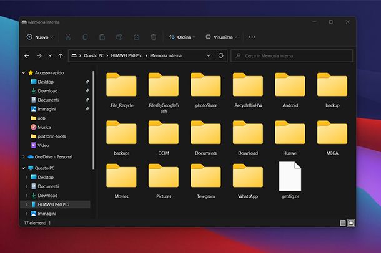Open the Nuovo dropdown menu
The image size is (381, 253).
click(x=40, y=37)
